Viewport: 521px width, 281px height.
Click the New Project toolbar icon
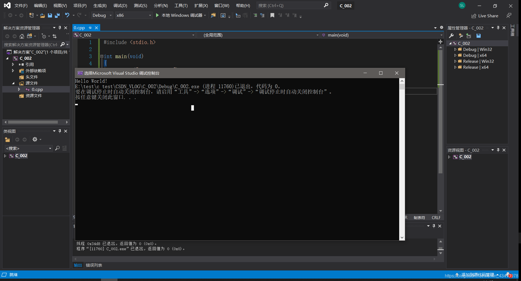tap(31, 15)
